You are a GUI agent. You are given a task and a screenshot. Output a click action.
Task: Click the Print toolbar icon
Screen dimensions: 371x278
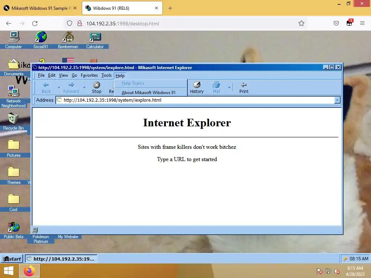click(x=244, y=88)
